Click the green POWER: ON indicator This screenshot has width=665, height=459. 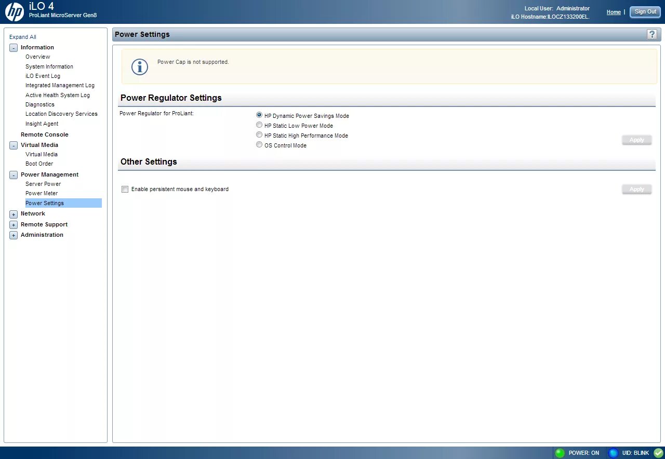pos(560,453)
